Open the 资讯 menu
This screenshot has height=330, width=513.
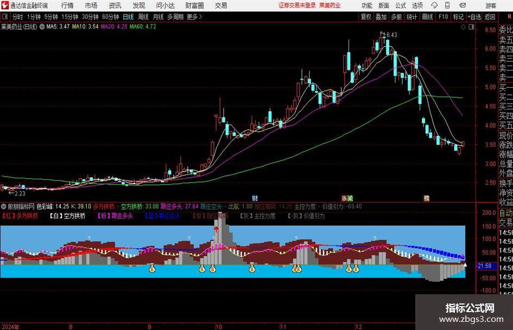point(115,5)
